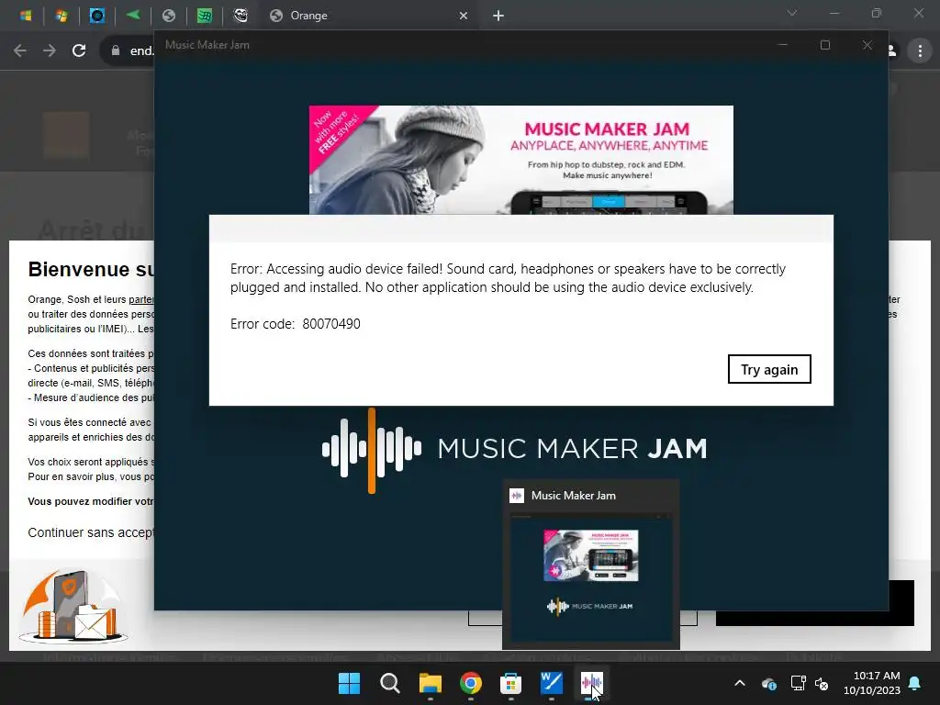Viewport: 940px width, 705px height.
Task: Close the Music Maker Jam window
Action: pos(867,45)
